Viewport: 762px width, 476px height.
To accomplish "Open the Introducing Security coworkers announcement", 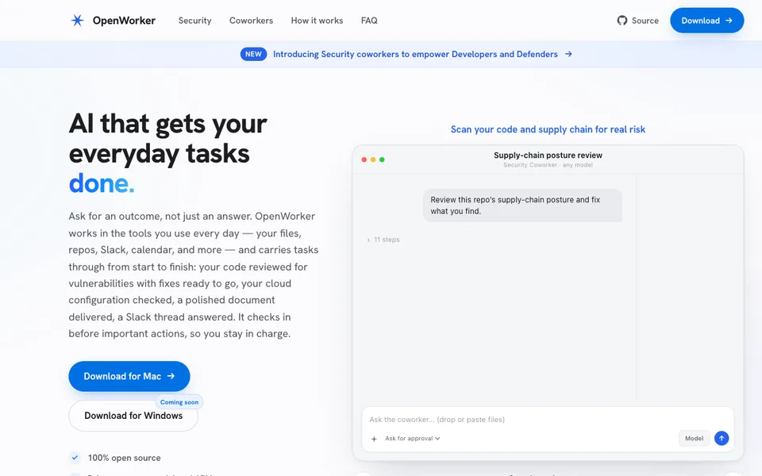I will click(x=415, y=54).
